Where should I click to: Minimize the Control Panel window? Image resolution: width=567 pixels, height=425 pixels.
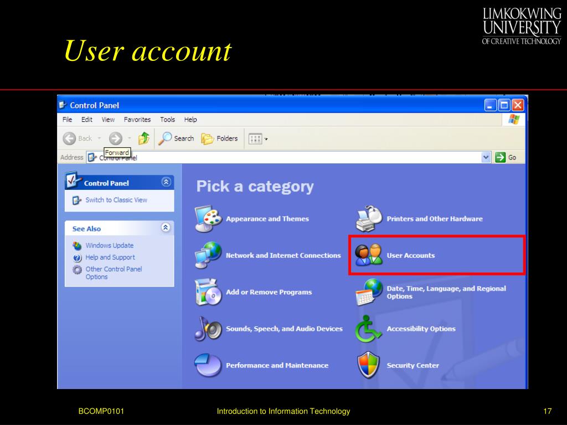point(490,105)
